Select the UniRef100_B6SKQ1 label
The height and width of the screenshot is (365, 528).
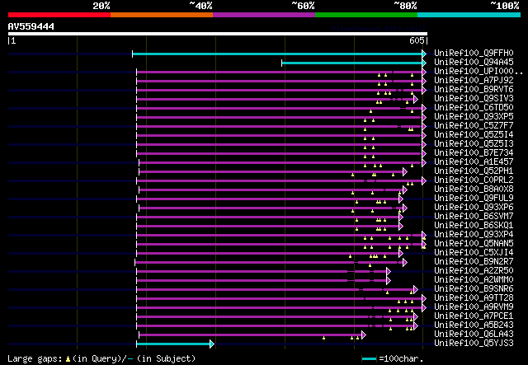click(x=474, y=226)
